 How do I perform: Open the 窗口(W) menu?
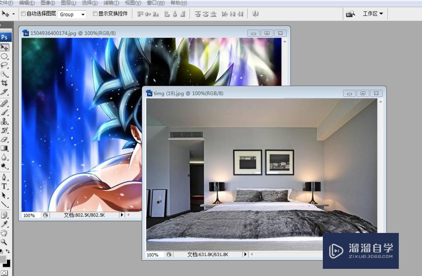point(156,3)
